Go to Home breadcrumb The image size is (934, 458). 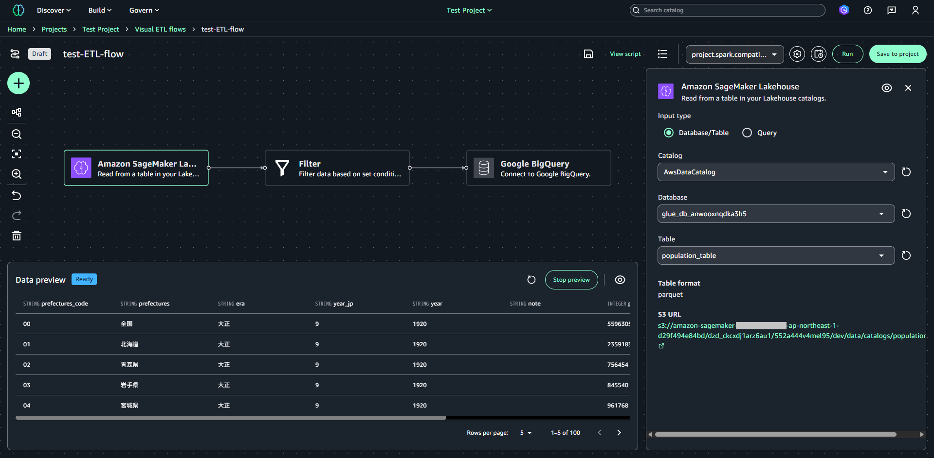tap(17, 29)
